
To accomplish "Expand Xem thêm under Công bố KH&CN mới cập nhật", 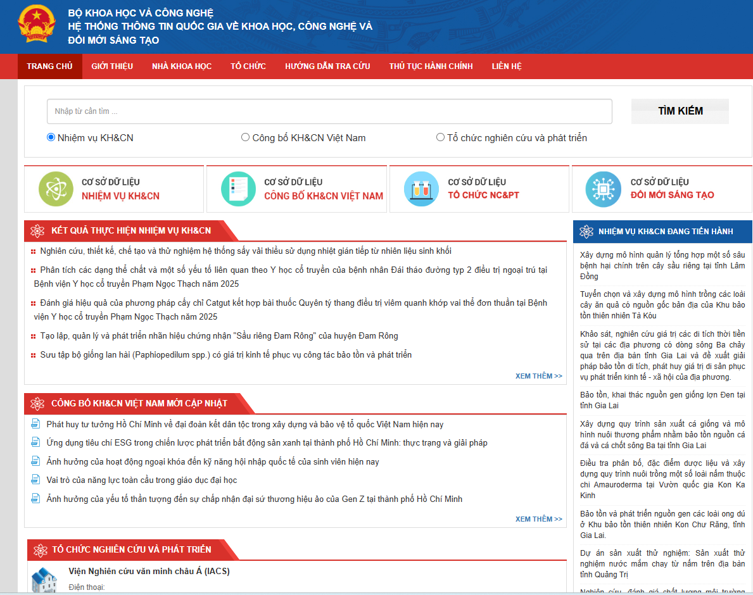I will (x=539, y=518).
